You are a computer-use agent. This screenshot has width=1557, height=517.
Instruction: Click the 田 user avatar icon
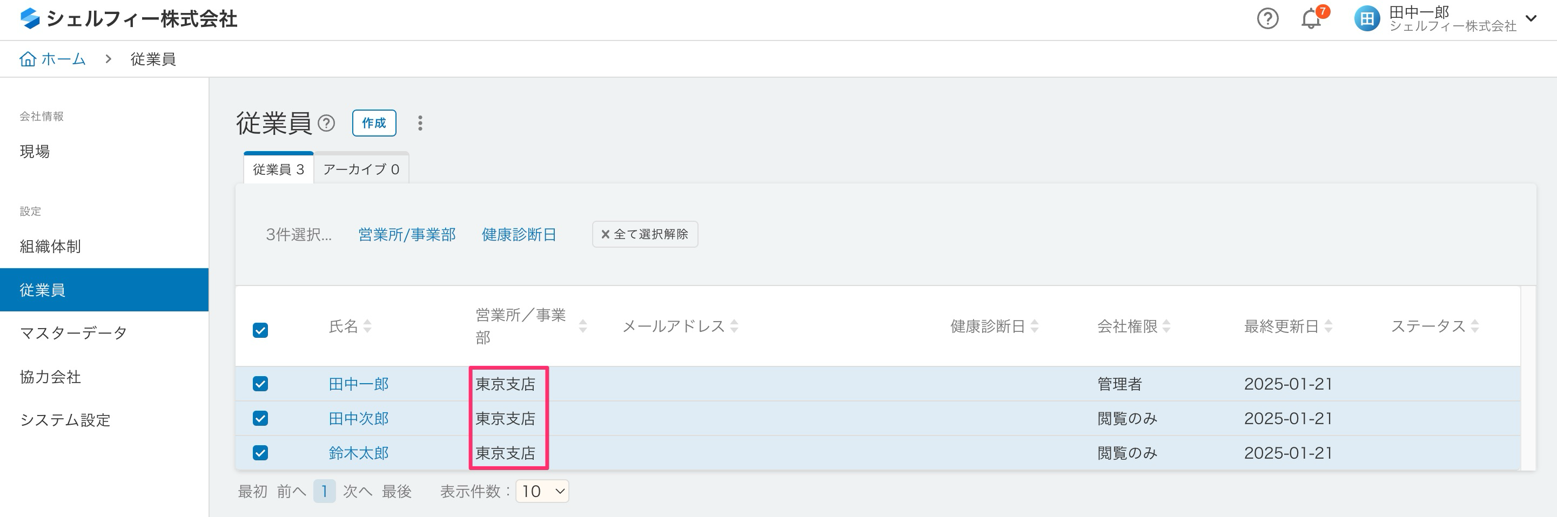[x=1367, y=19]
